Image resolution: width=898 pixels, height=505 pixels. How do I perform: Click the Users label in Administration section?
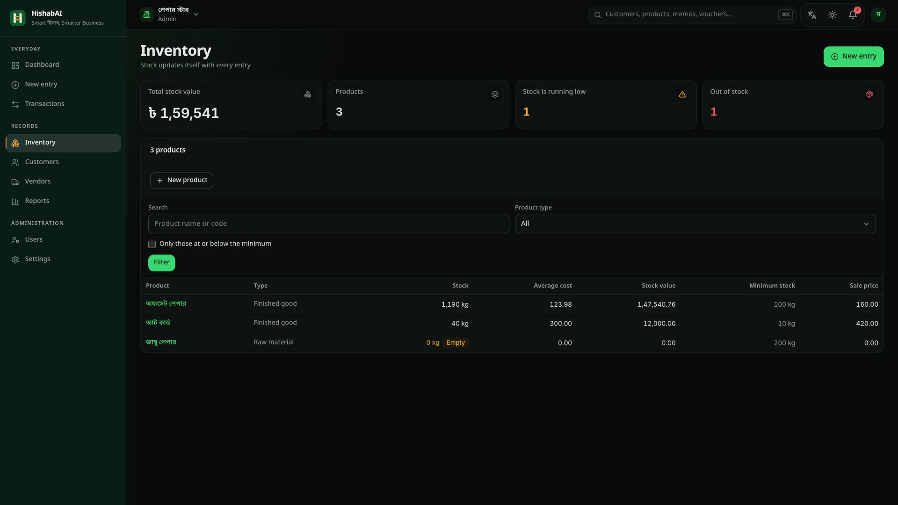point(34,239)
